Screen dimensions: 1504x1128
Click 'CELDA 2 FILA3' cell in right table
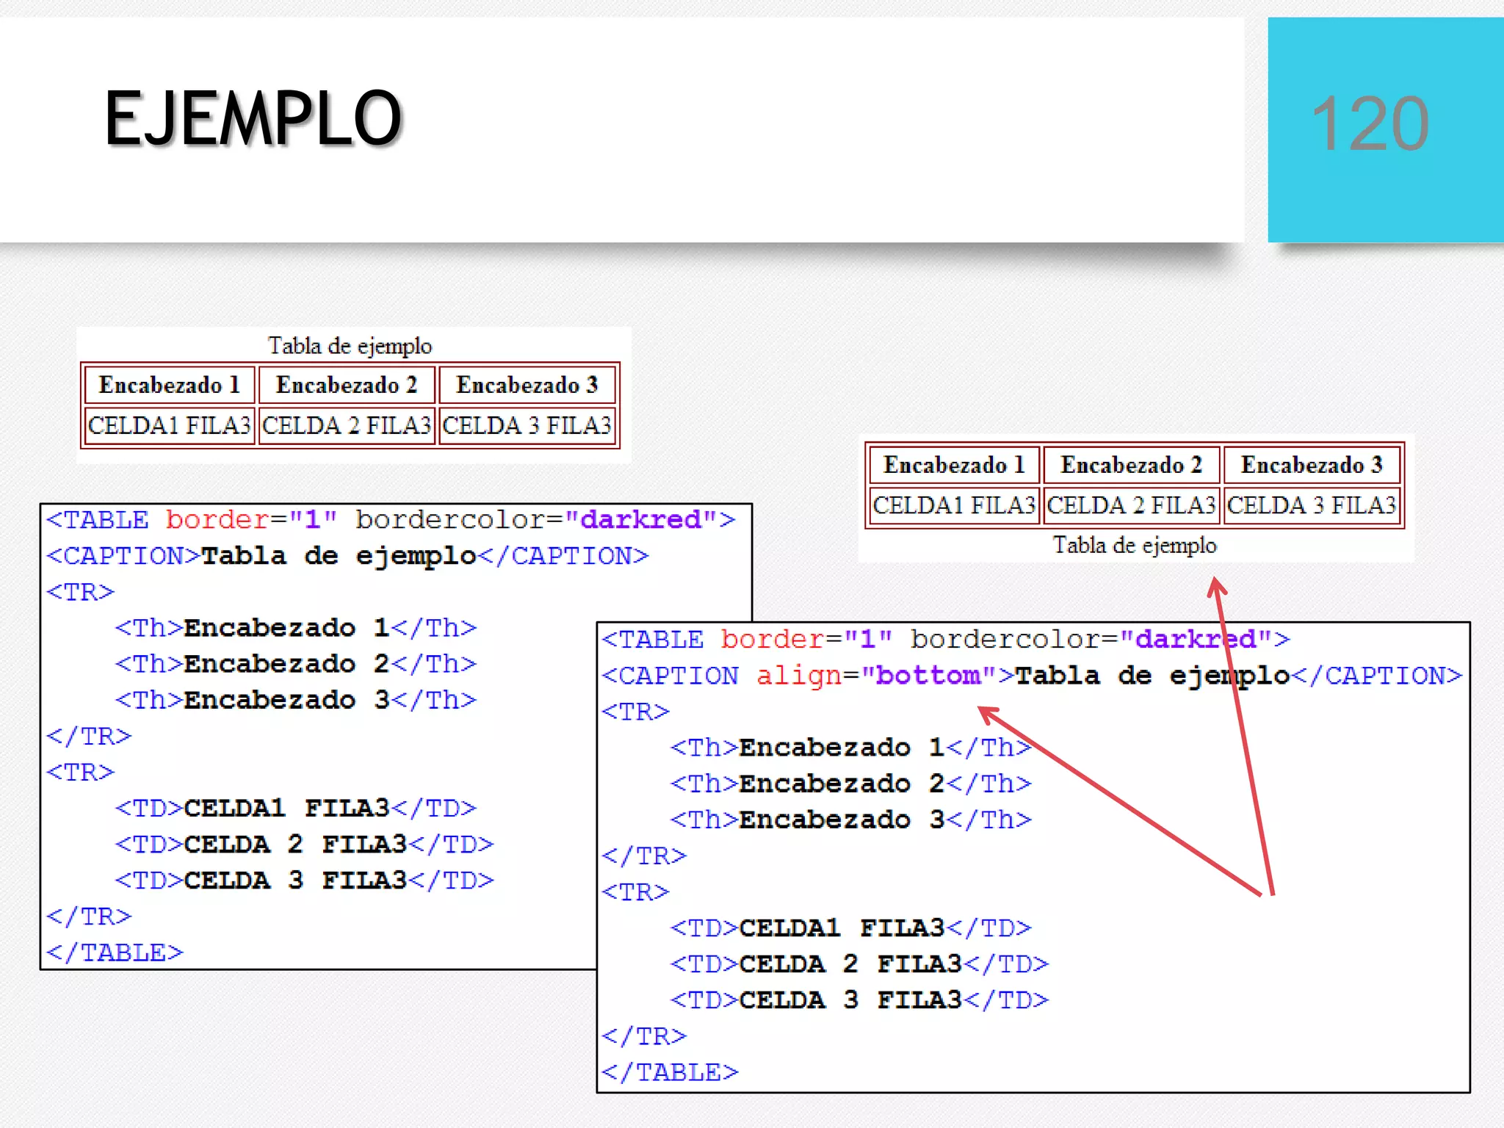(x=1131, y=505)
